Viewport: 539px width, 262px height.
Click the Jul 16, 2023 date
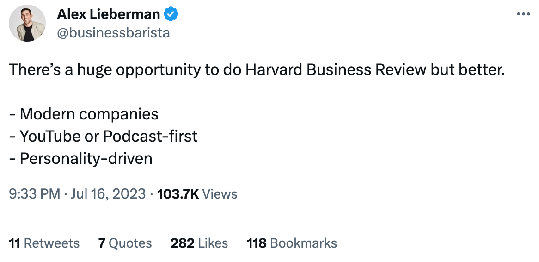tap(108, 194)
